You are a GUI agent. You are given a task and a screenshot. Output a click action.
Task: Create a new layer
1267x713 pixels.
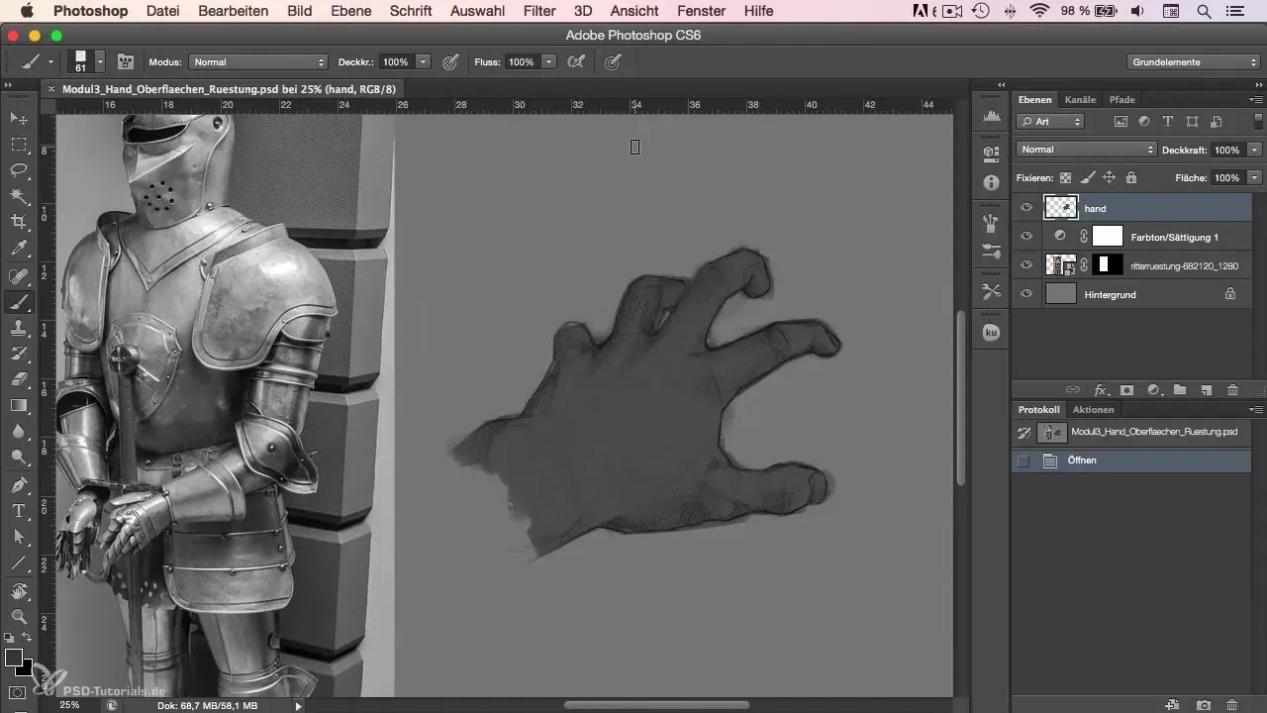pos(1206,390)
